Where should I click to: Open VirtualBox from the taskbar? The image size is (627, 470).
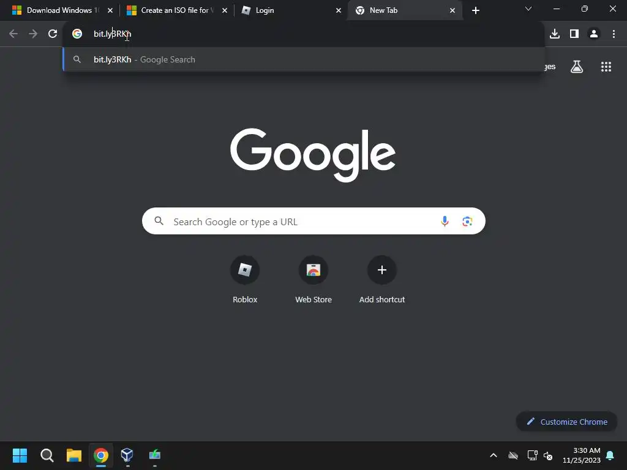point(127,455)
